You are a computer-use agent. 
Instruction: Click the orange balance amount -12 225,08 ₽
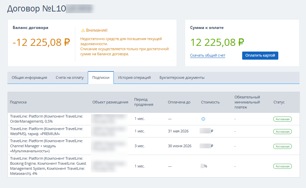41,42
